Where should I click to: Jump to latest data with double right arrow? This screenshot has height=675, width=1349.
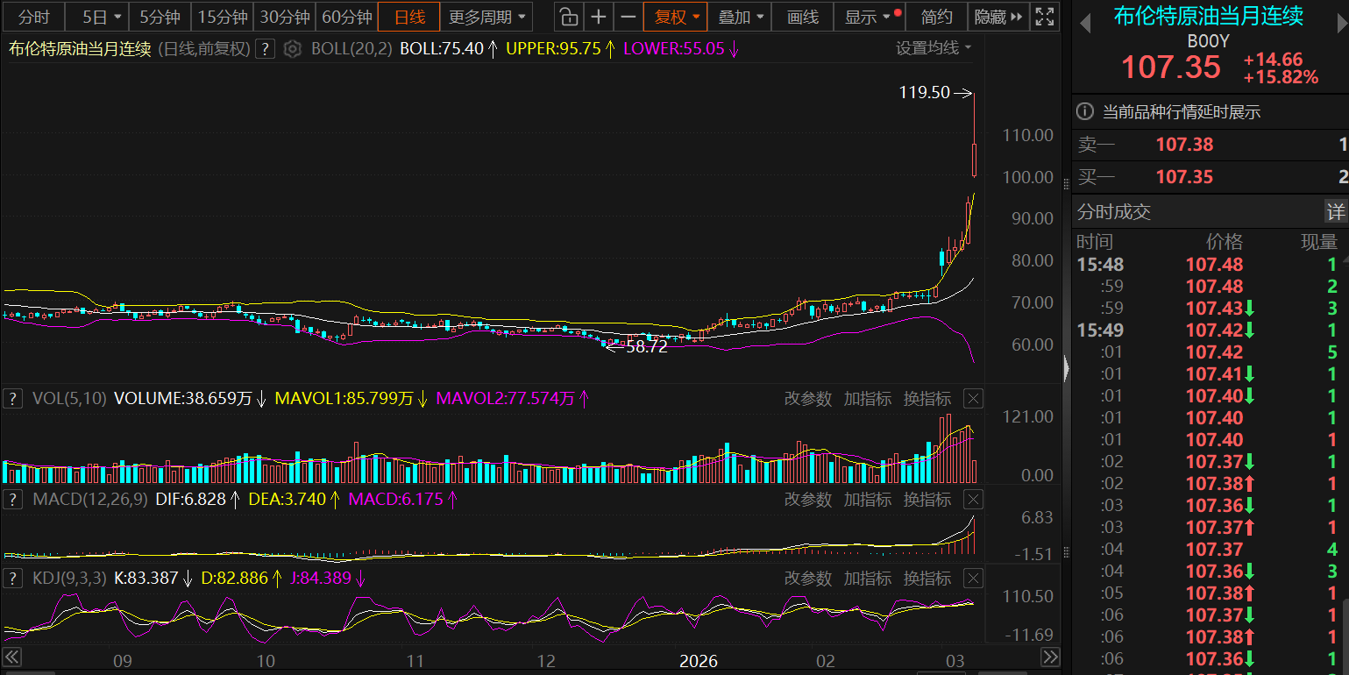pos(1049,657)
